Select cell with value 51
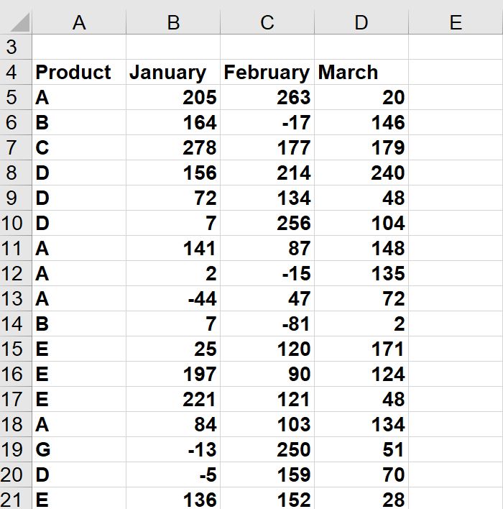Screen dimensions: 503x509 361,449
